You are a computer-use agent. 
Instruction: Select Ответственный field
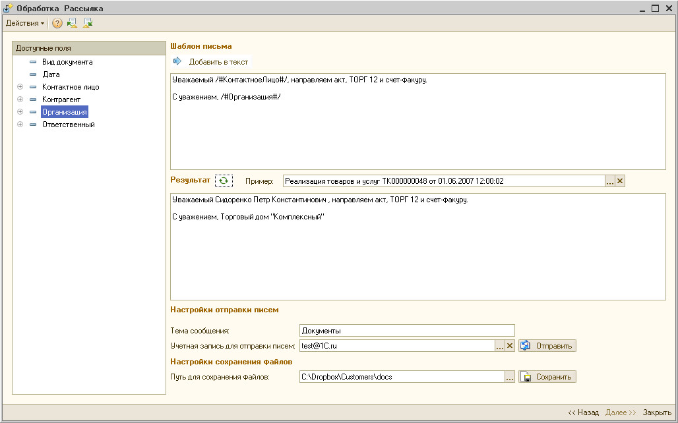69,125
